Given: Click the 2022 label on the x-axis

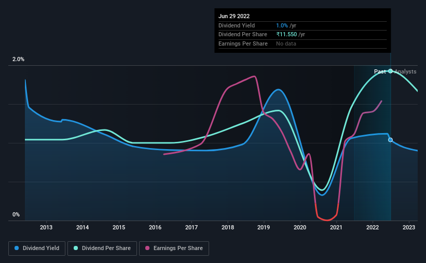Looking at the screenshot, I should [373, 227].
